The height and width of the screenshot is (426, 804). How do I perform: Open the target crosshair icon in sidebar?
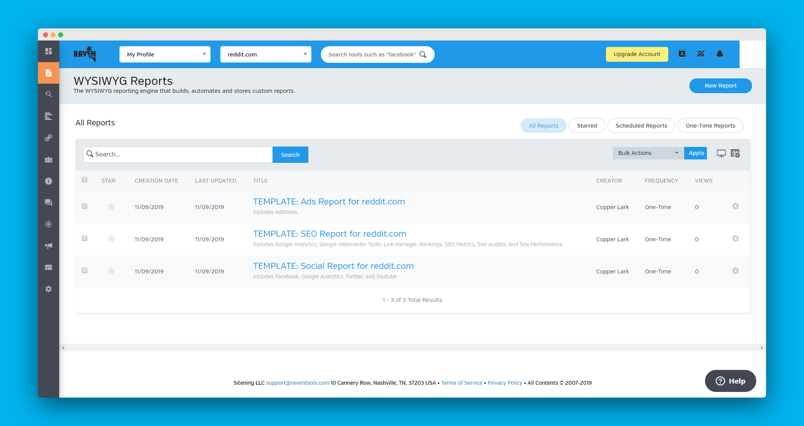tap(48, 224)
